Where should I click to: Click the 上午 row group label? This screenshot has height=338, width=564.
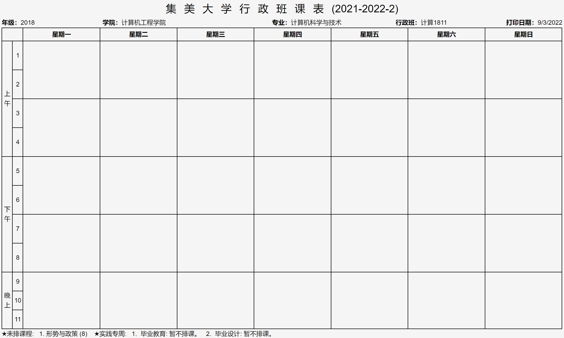(x=7, y=99)
